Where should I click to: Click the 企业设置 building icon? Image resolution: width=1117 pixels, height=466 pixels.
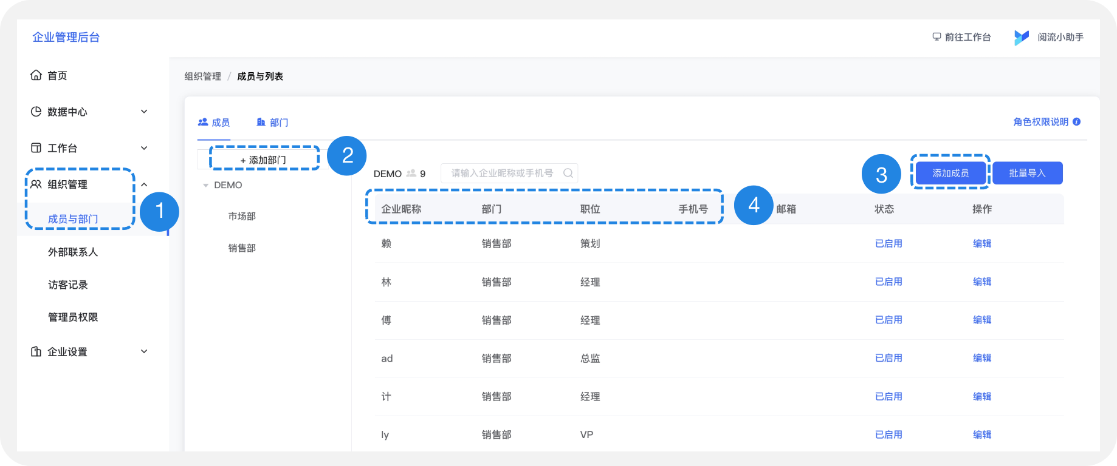[x=36, y=352]
